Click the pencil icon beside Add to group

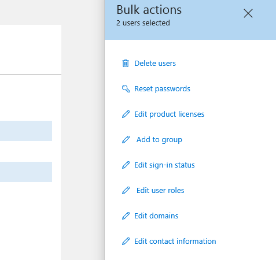click(126, 139)
